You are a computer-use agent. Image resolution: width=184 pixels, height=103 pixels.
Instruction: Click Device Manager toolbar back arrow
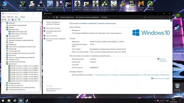click(x=3, y=20)
